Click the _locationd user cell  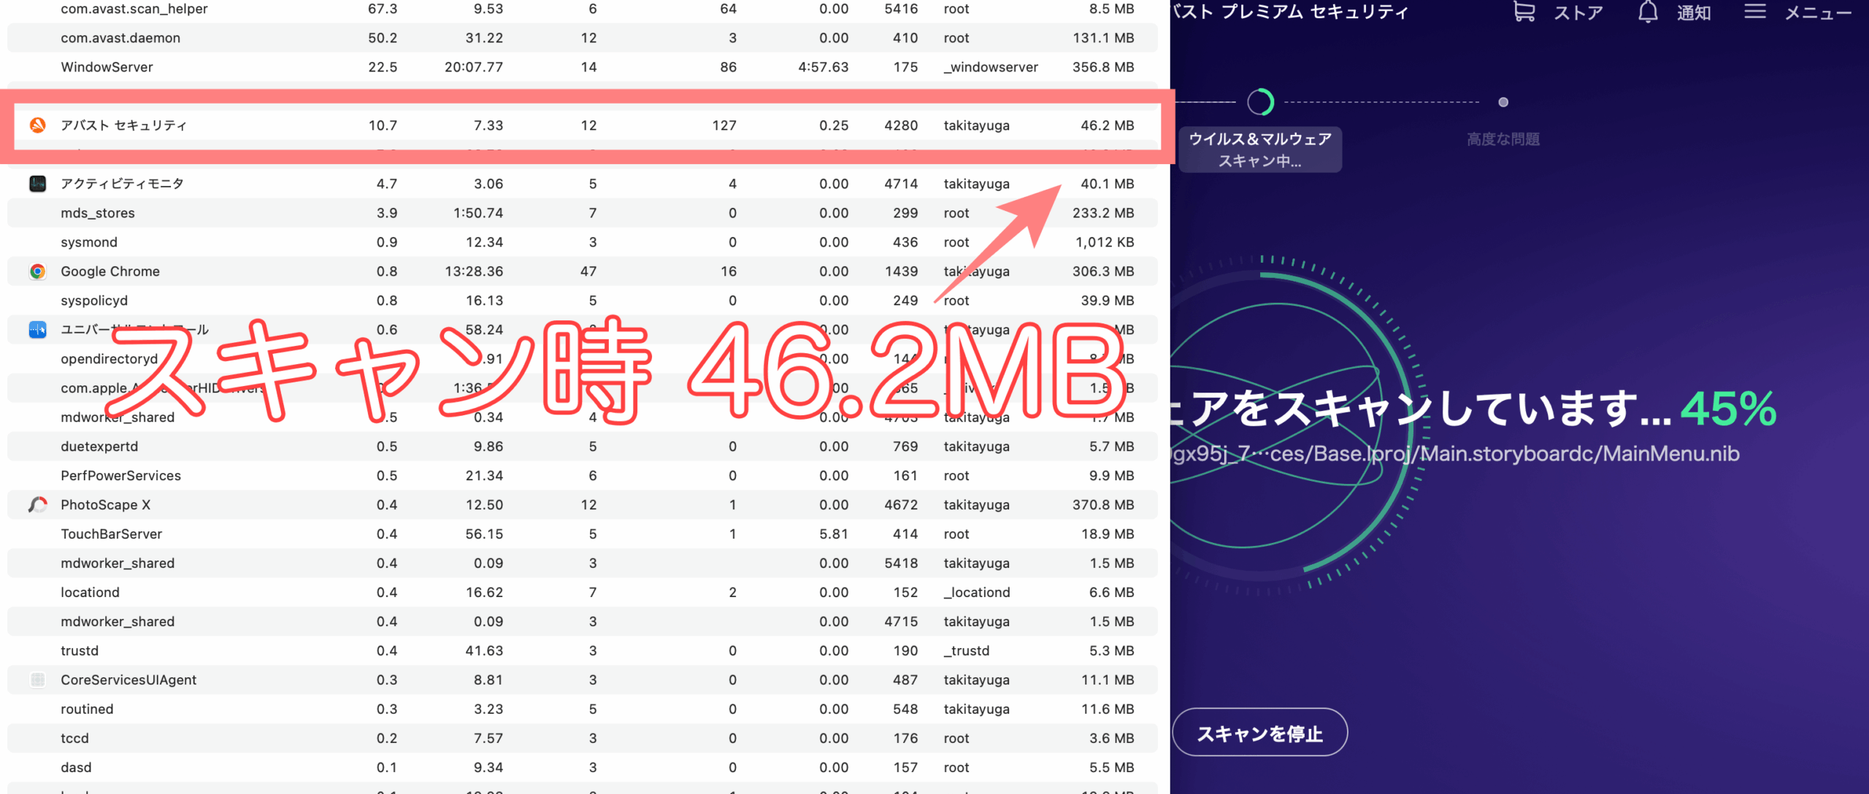[x=977, y=592]
